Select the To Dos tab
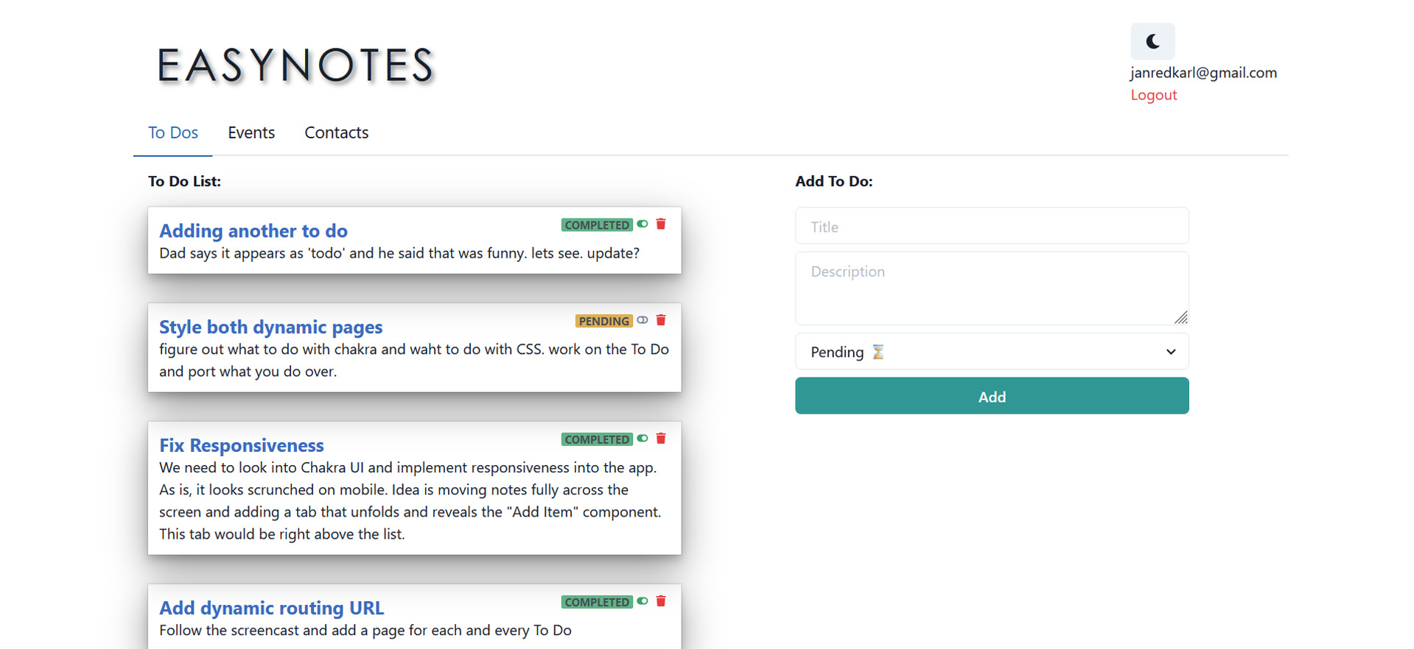 [x=173, y=132]
